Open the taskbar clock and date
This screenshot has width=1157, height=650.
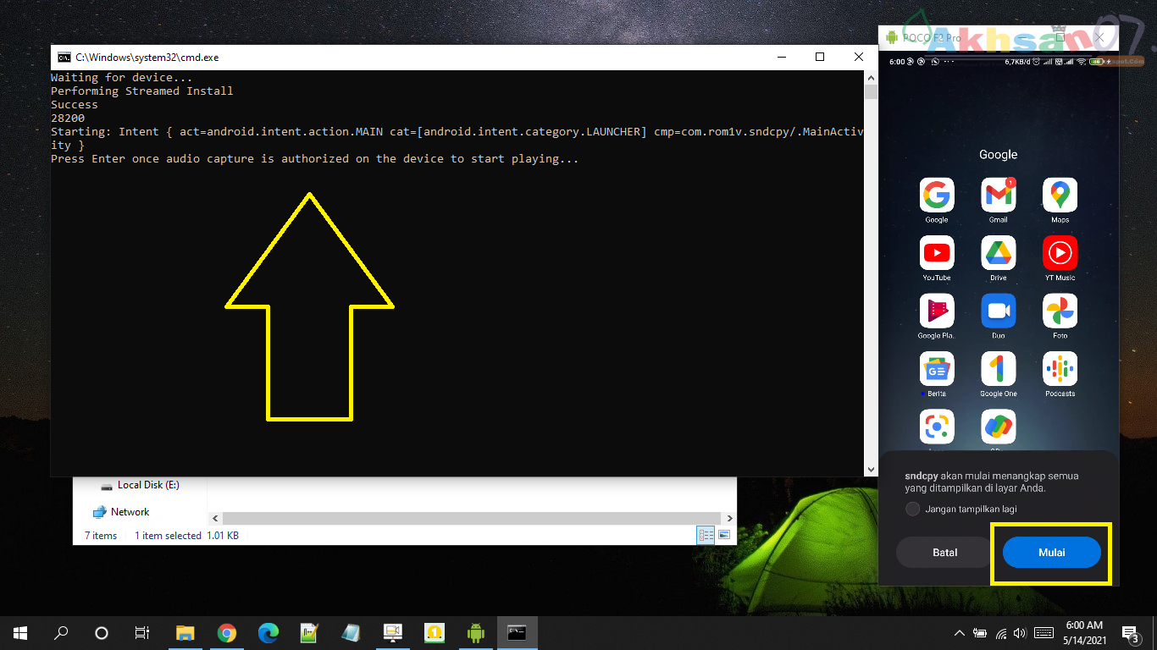[1084, 633]
